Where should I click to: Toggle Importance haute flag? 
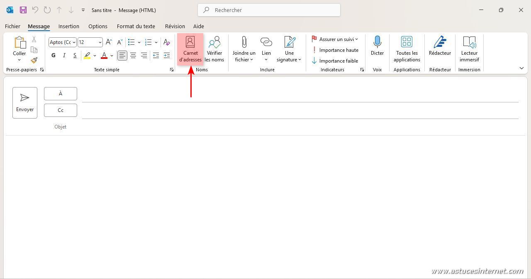[x=335, y=50]
